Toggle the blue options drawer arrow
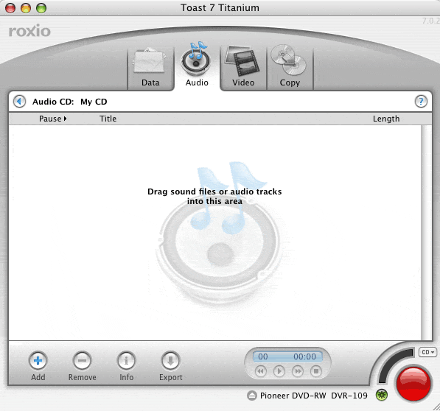440x411 pixels. click(x=19, y=101)
